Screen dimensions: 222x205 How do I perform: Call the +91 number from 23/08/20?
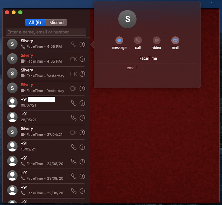[74, 176]
